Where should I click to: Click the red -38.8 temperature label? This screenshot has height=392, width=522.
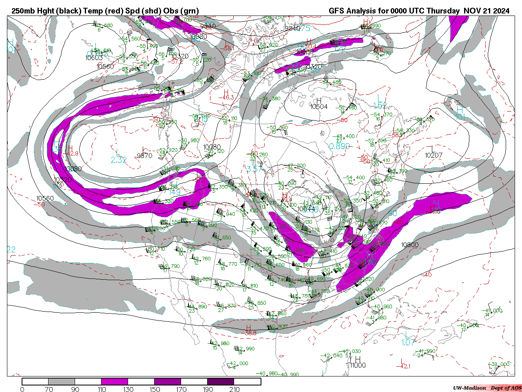[x=250, y=333]
